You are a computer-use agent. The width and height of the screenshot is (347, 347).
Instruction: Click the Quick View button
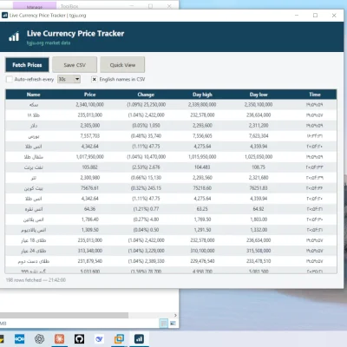pyautogui.click(x=122, y=65)
